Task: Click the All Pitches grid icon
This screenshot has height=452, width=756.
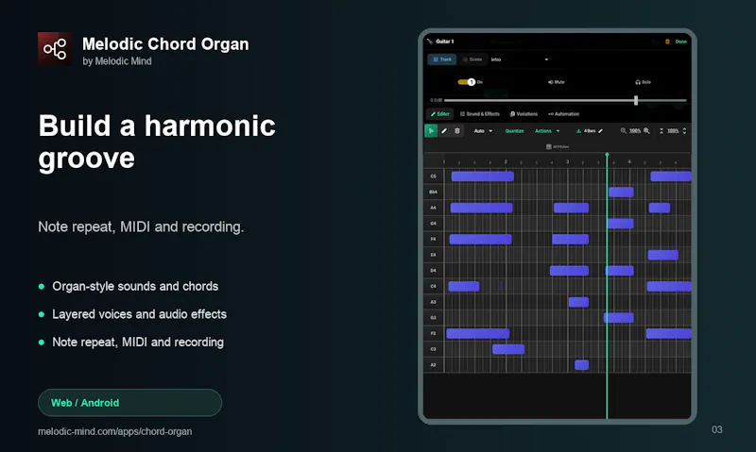Action: pos(549,146)
